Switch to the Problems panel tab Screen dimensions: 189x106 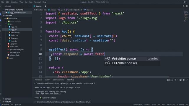pyautogui.click(x=38, y=80)
